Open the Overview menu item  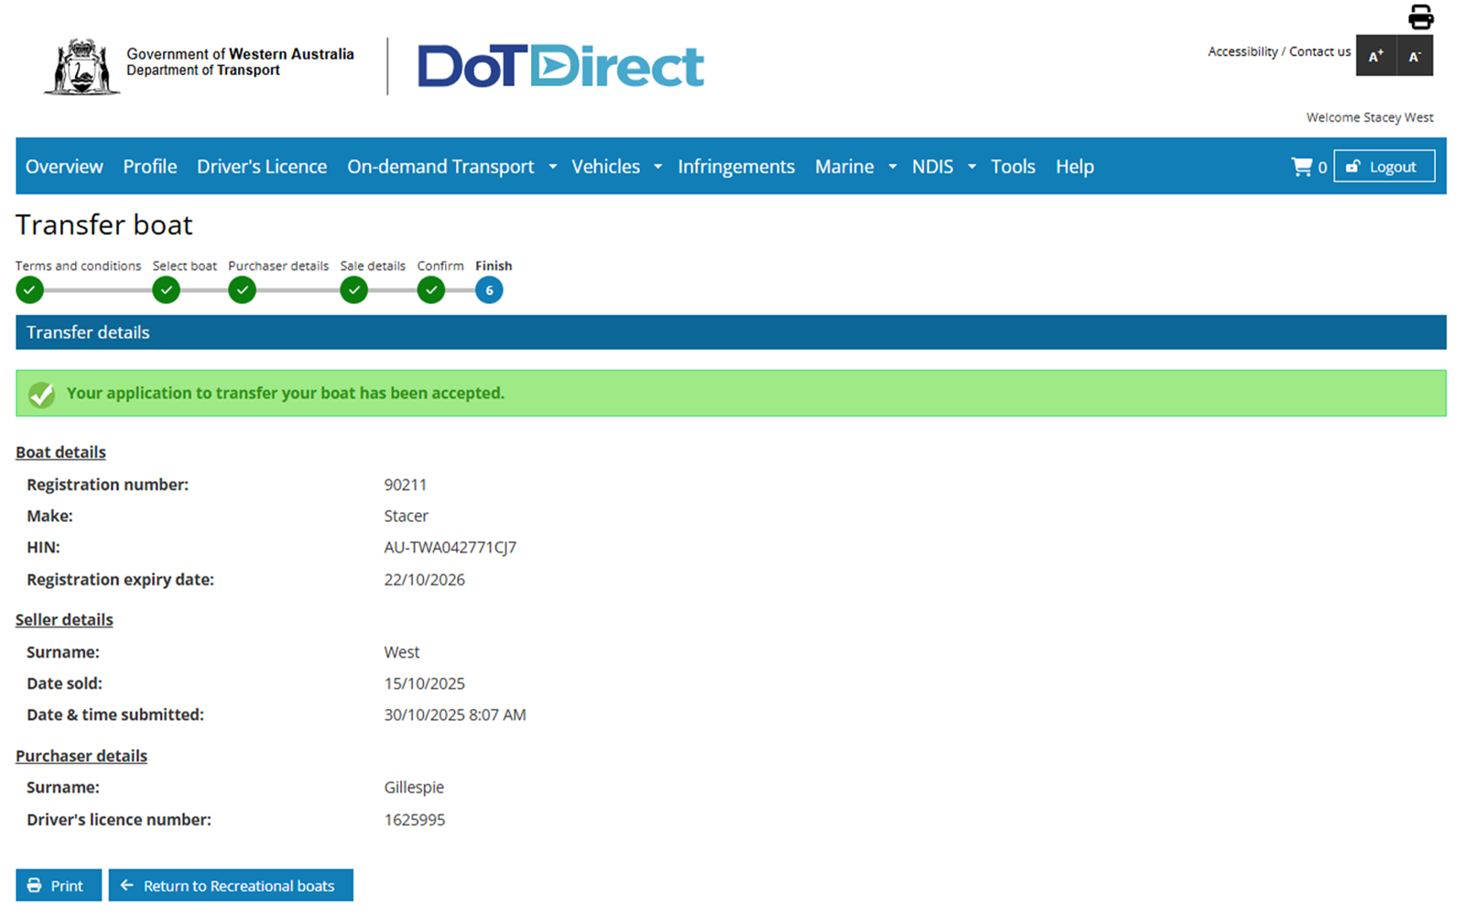[64, 167]
